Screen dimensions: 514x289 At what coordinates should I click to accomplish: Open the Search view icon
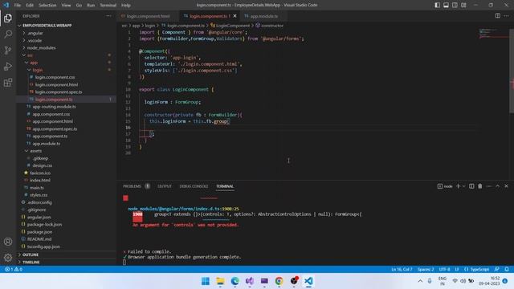(8, 34)
